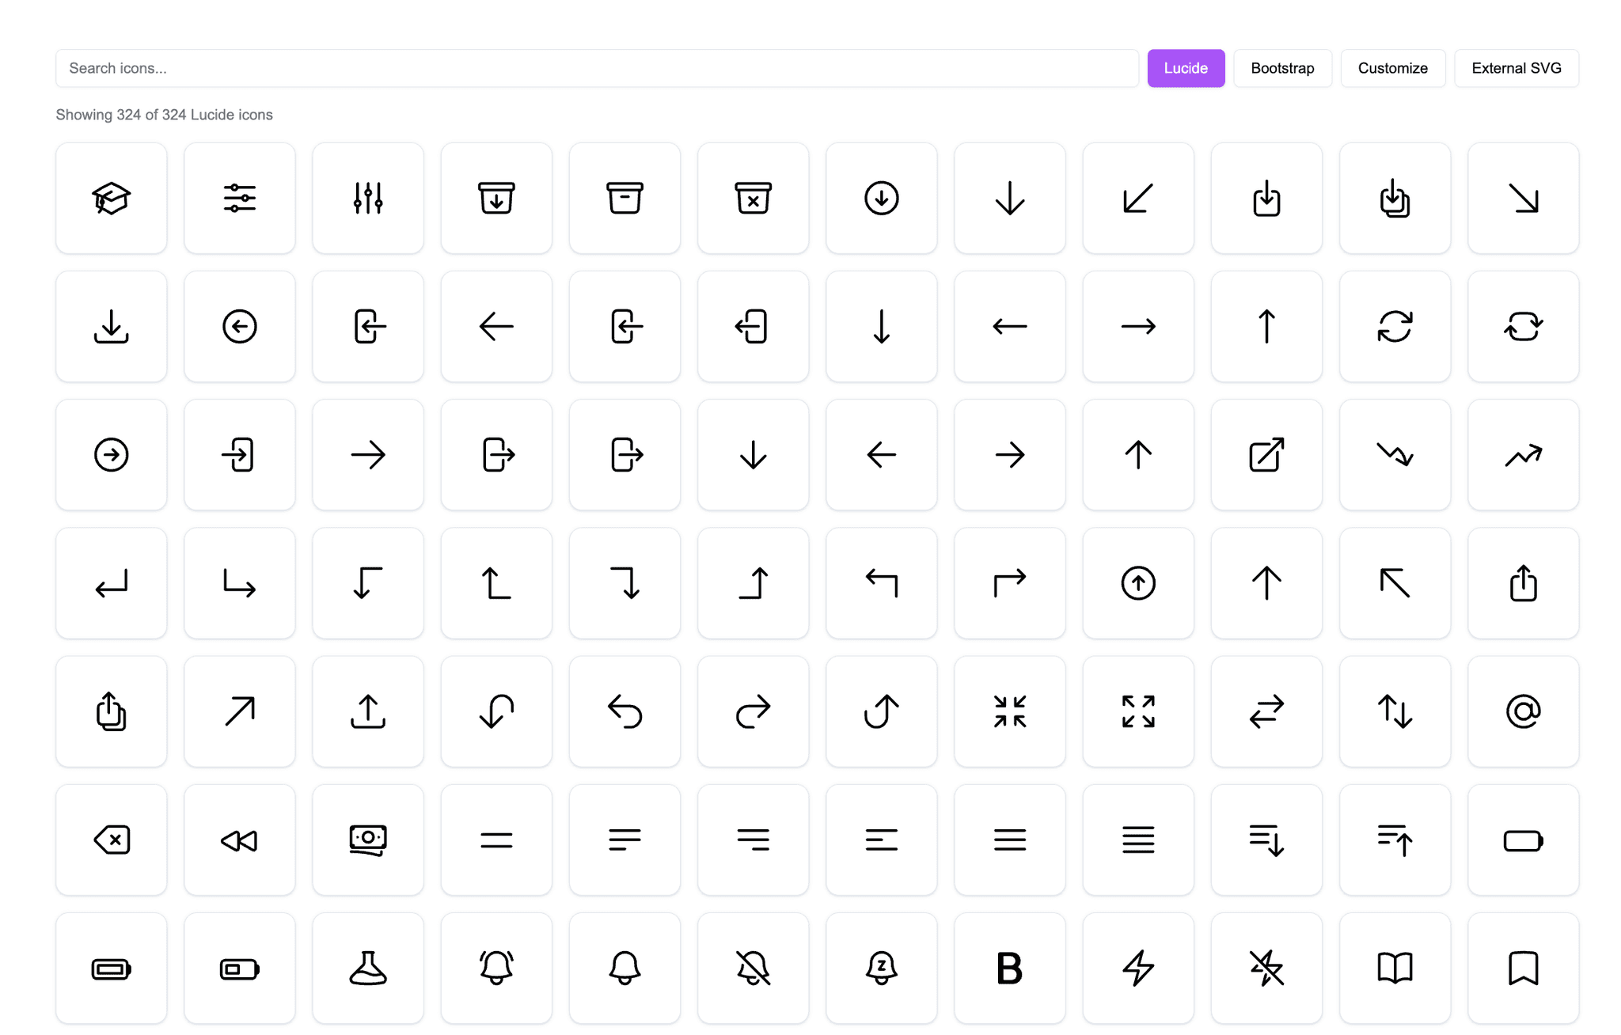The width and height of the screenshot is (1621, 1035).
Task: Click the trending up arrow icon
Action: (x=1523, y=455)
